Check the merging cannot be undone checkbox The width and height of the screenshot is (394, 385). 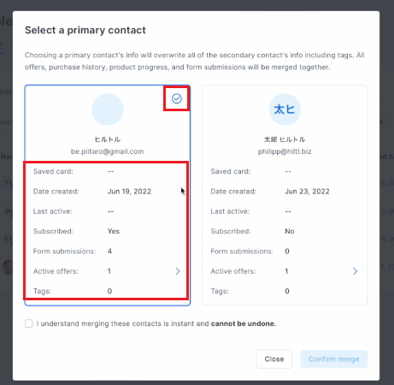pyautogui.click(x=29, y=323)
